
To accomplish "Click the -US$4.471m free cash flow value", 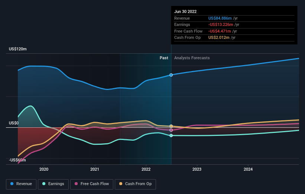I will pos(220,31).
